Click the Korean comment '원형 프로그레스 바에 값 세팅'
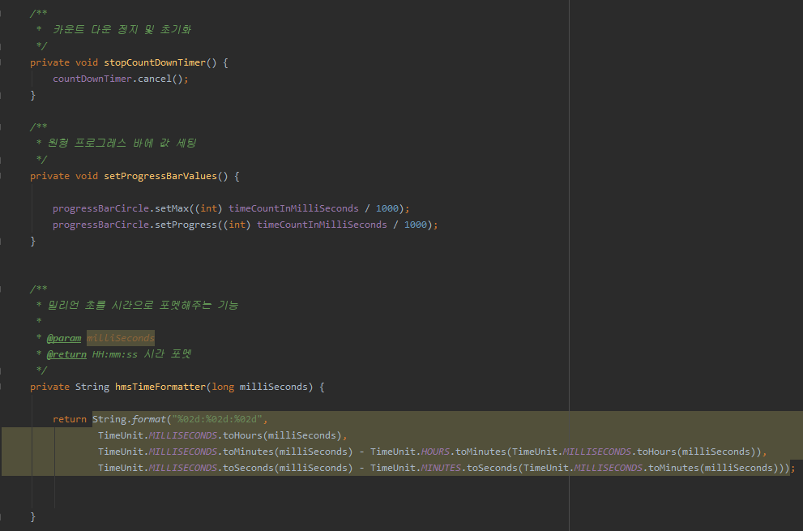This screenshot has height=531, width=803. pyautogui.click(x=122, y=143)
